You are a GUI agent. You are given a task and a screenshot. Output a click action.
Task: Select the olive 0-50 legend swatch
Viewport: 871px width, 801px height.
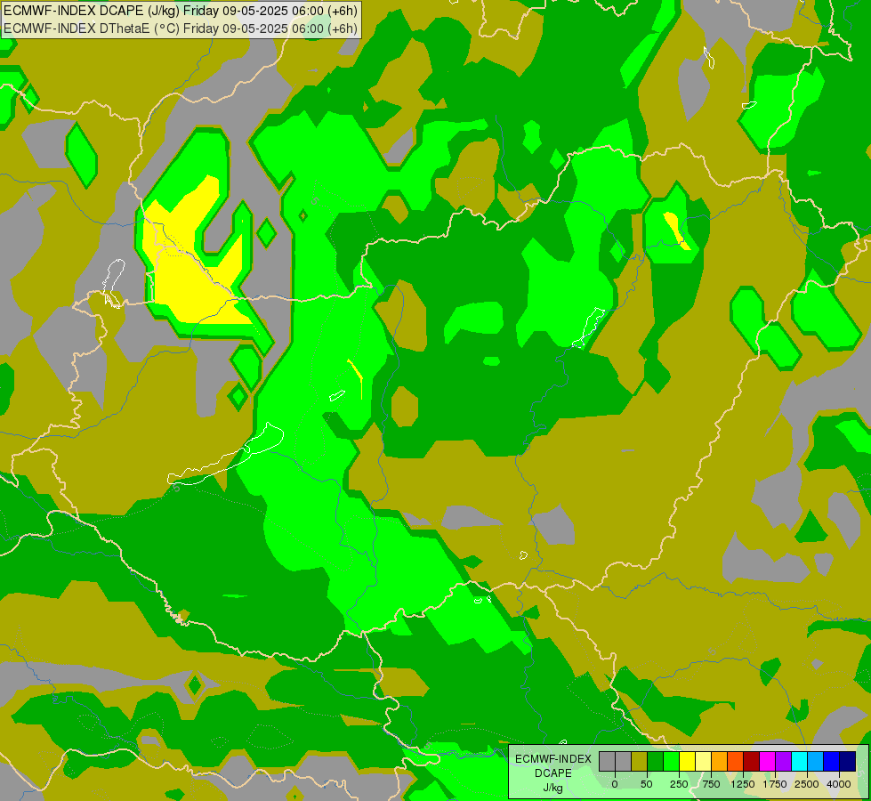tap(639, 762)
